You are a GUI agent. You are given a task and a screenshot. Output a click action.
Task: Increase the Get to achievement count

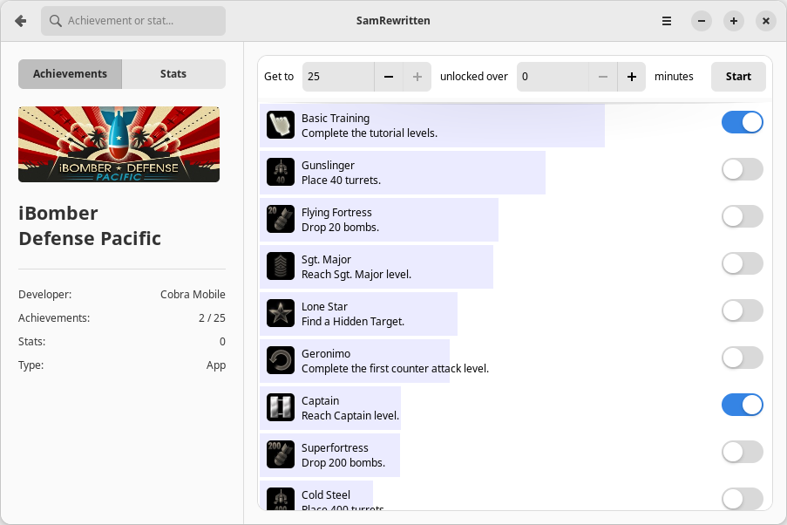[x=417, y=77]
